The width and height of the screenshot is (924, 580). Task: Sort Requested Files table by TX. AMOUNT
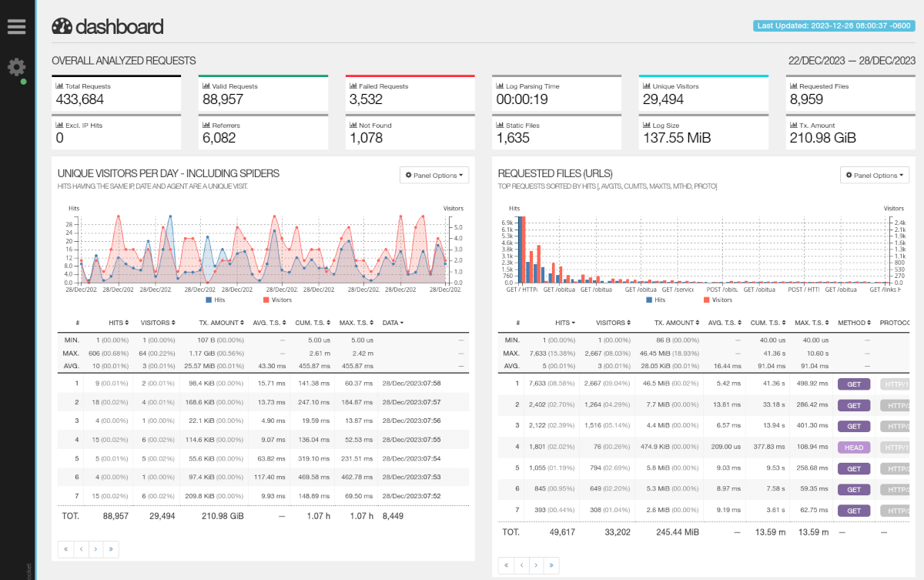(x=678, y=323)
